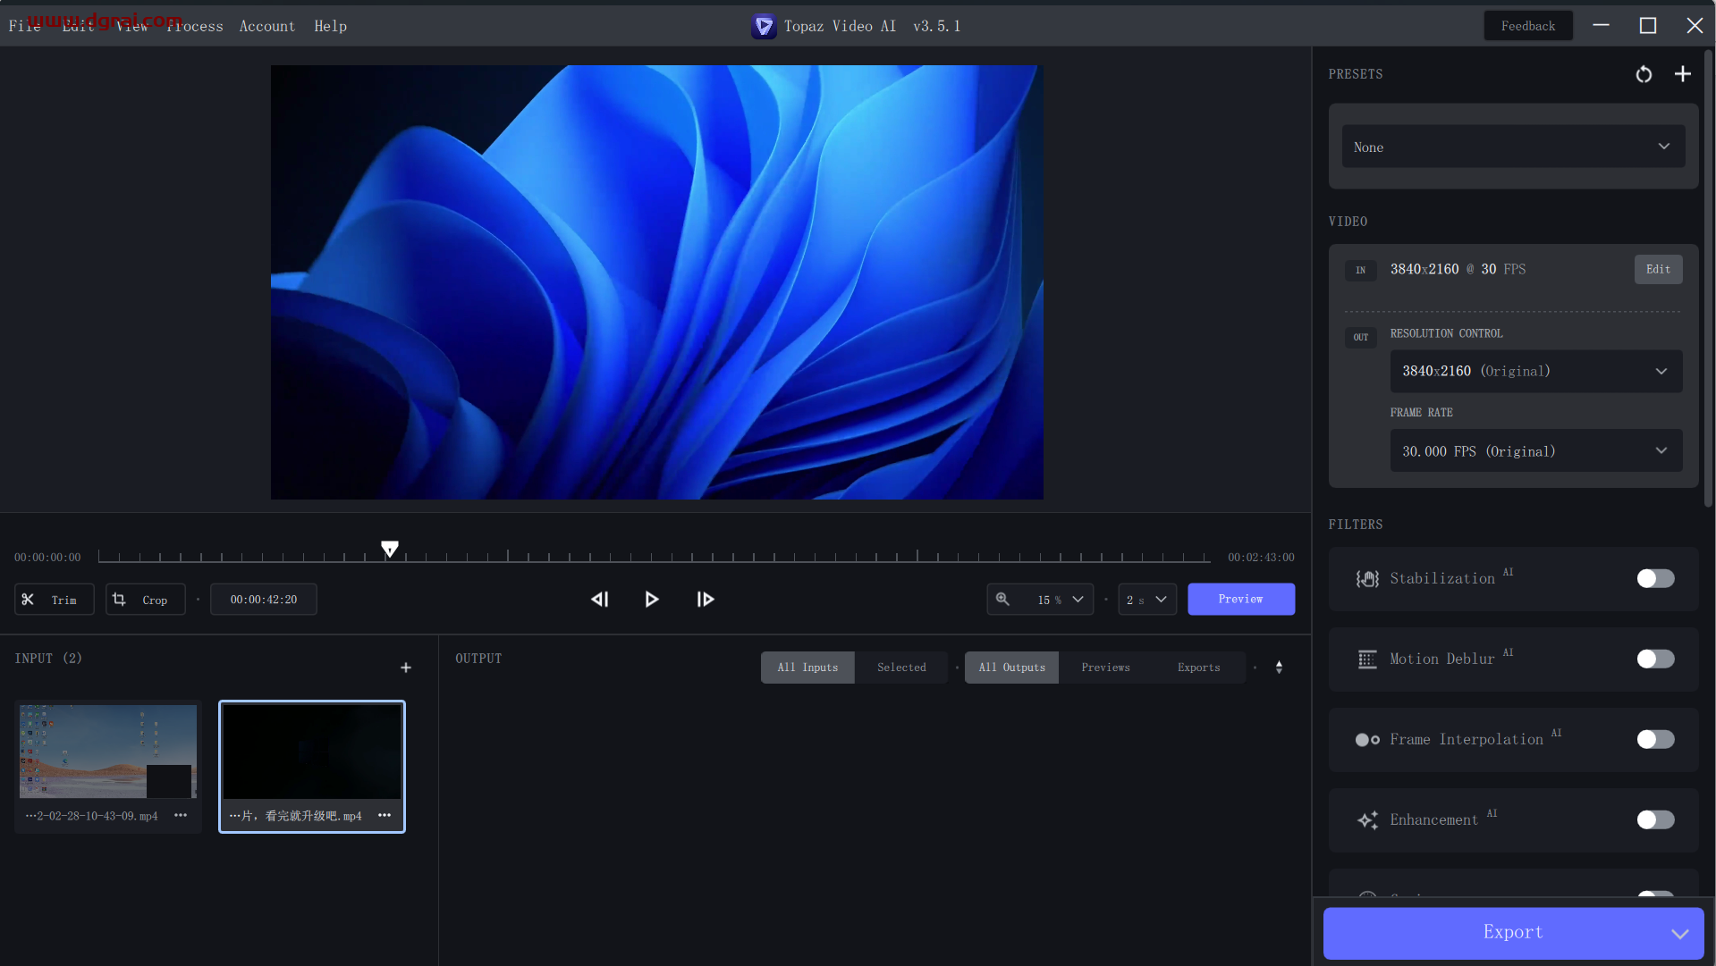
Task: Click the timeline playhead marker
Action: [x=390, y=548]
